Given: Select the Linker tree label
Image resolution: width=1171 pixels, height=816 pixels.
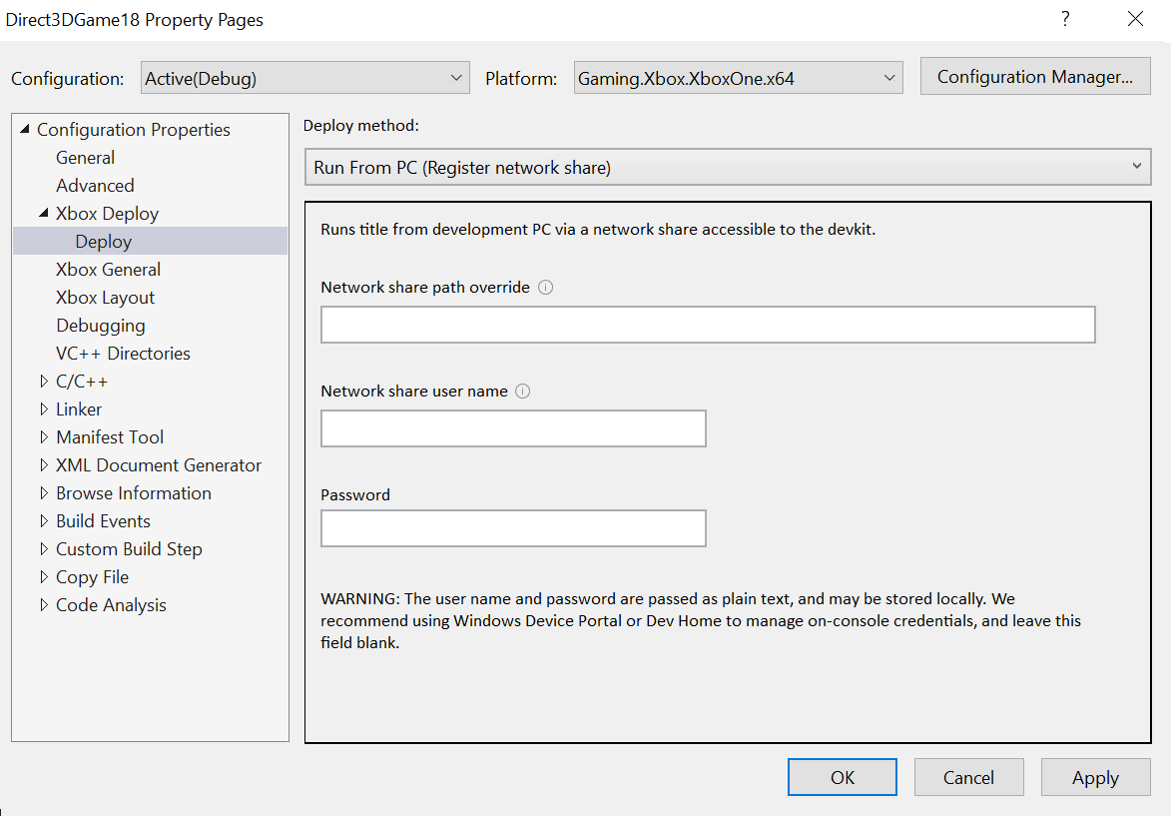Looking at the screenshot, I should [x=79, y=409].
